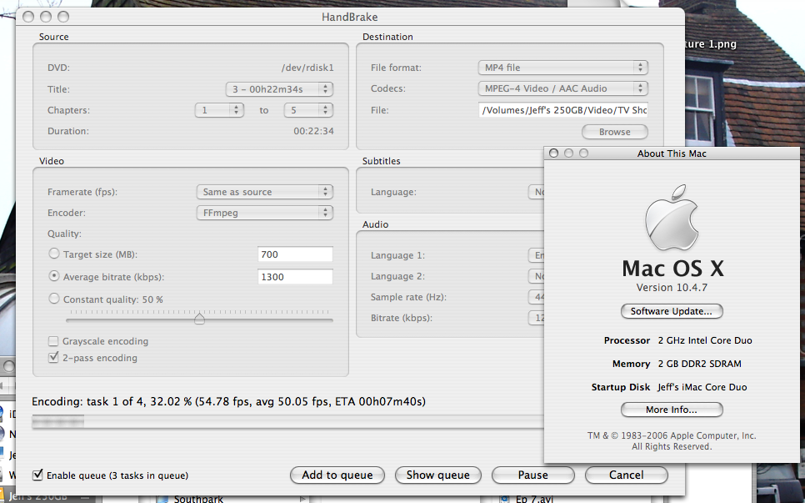Viewport: 805px width, 503px height.
Task: Click the Version 10.4.7 text
Action: point(672,288)
